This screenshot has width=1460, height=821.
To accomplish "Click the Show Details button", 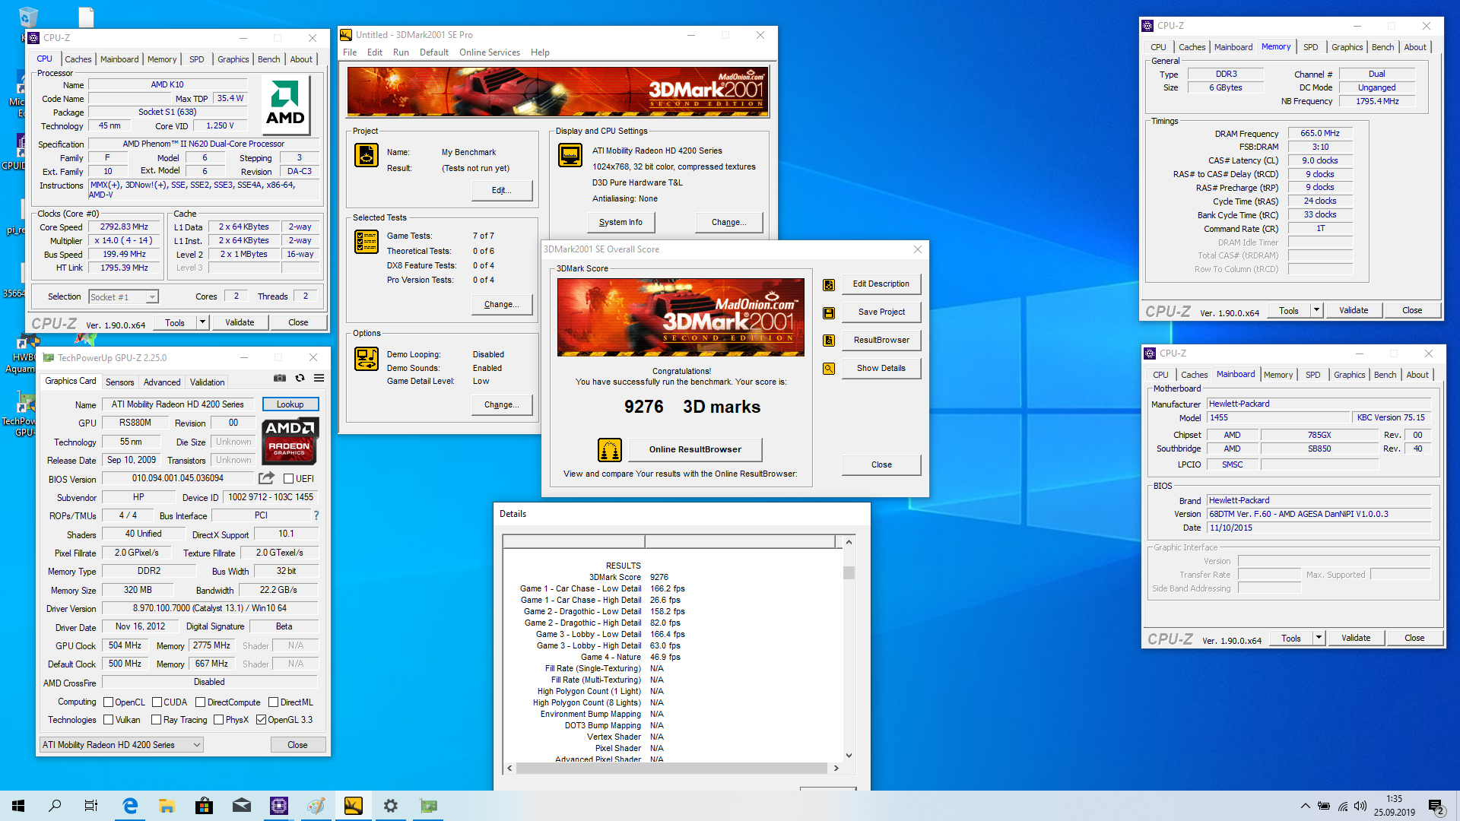I will 881,368.
